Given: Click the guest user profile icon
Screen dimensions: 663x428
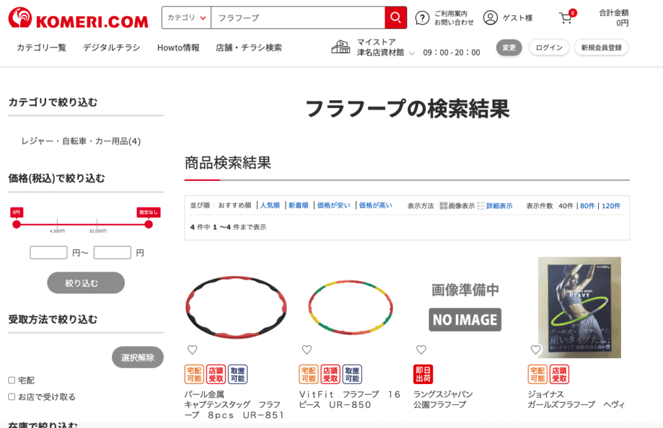Looking at the screenshot, I should [490, 17].
